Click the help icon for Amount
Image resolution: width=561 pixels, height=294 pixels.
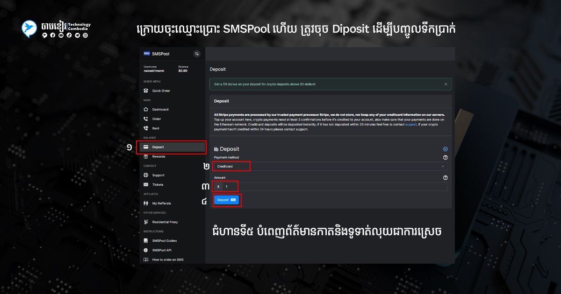click(445, 178)
